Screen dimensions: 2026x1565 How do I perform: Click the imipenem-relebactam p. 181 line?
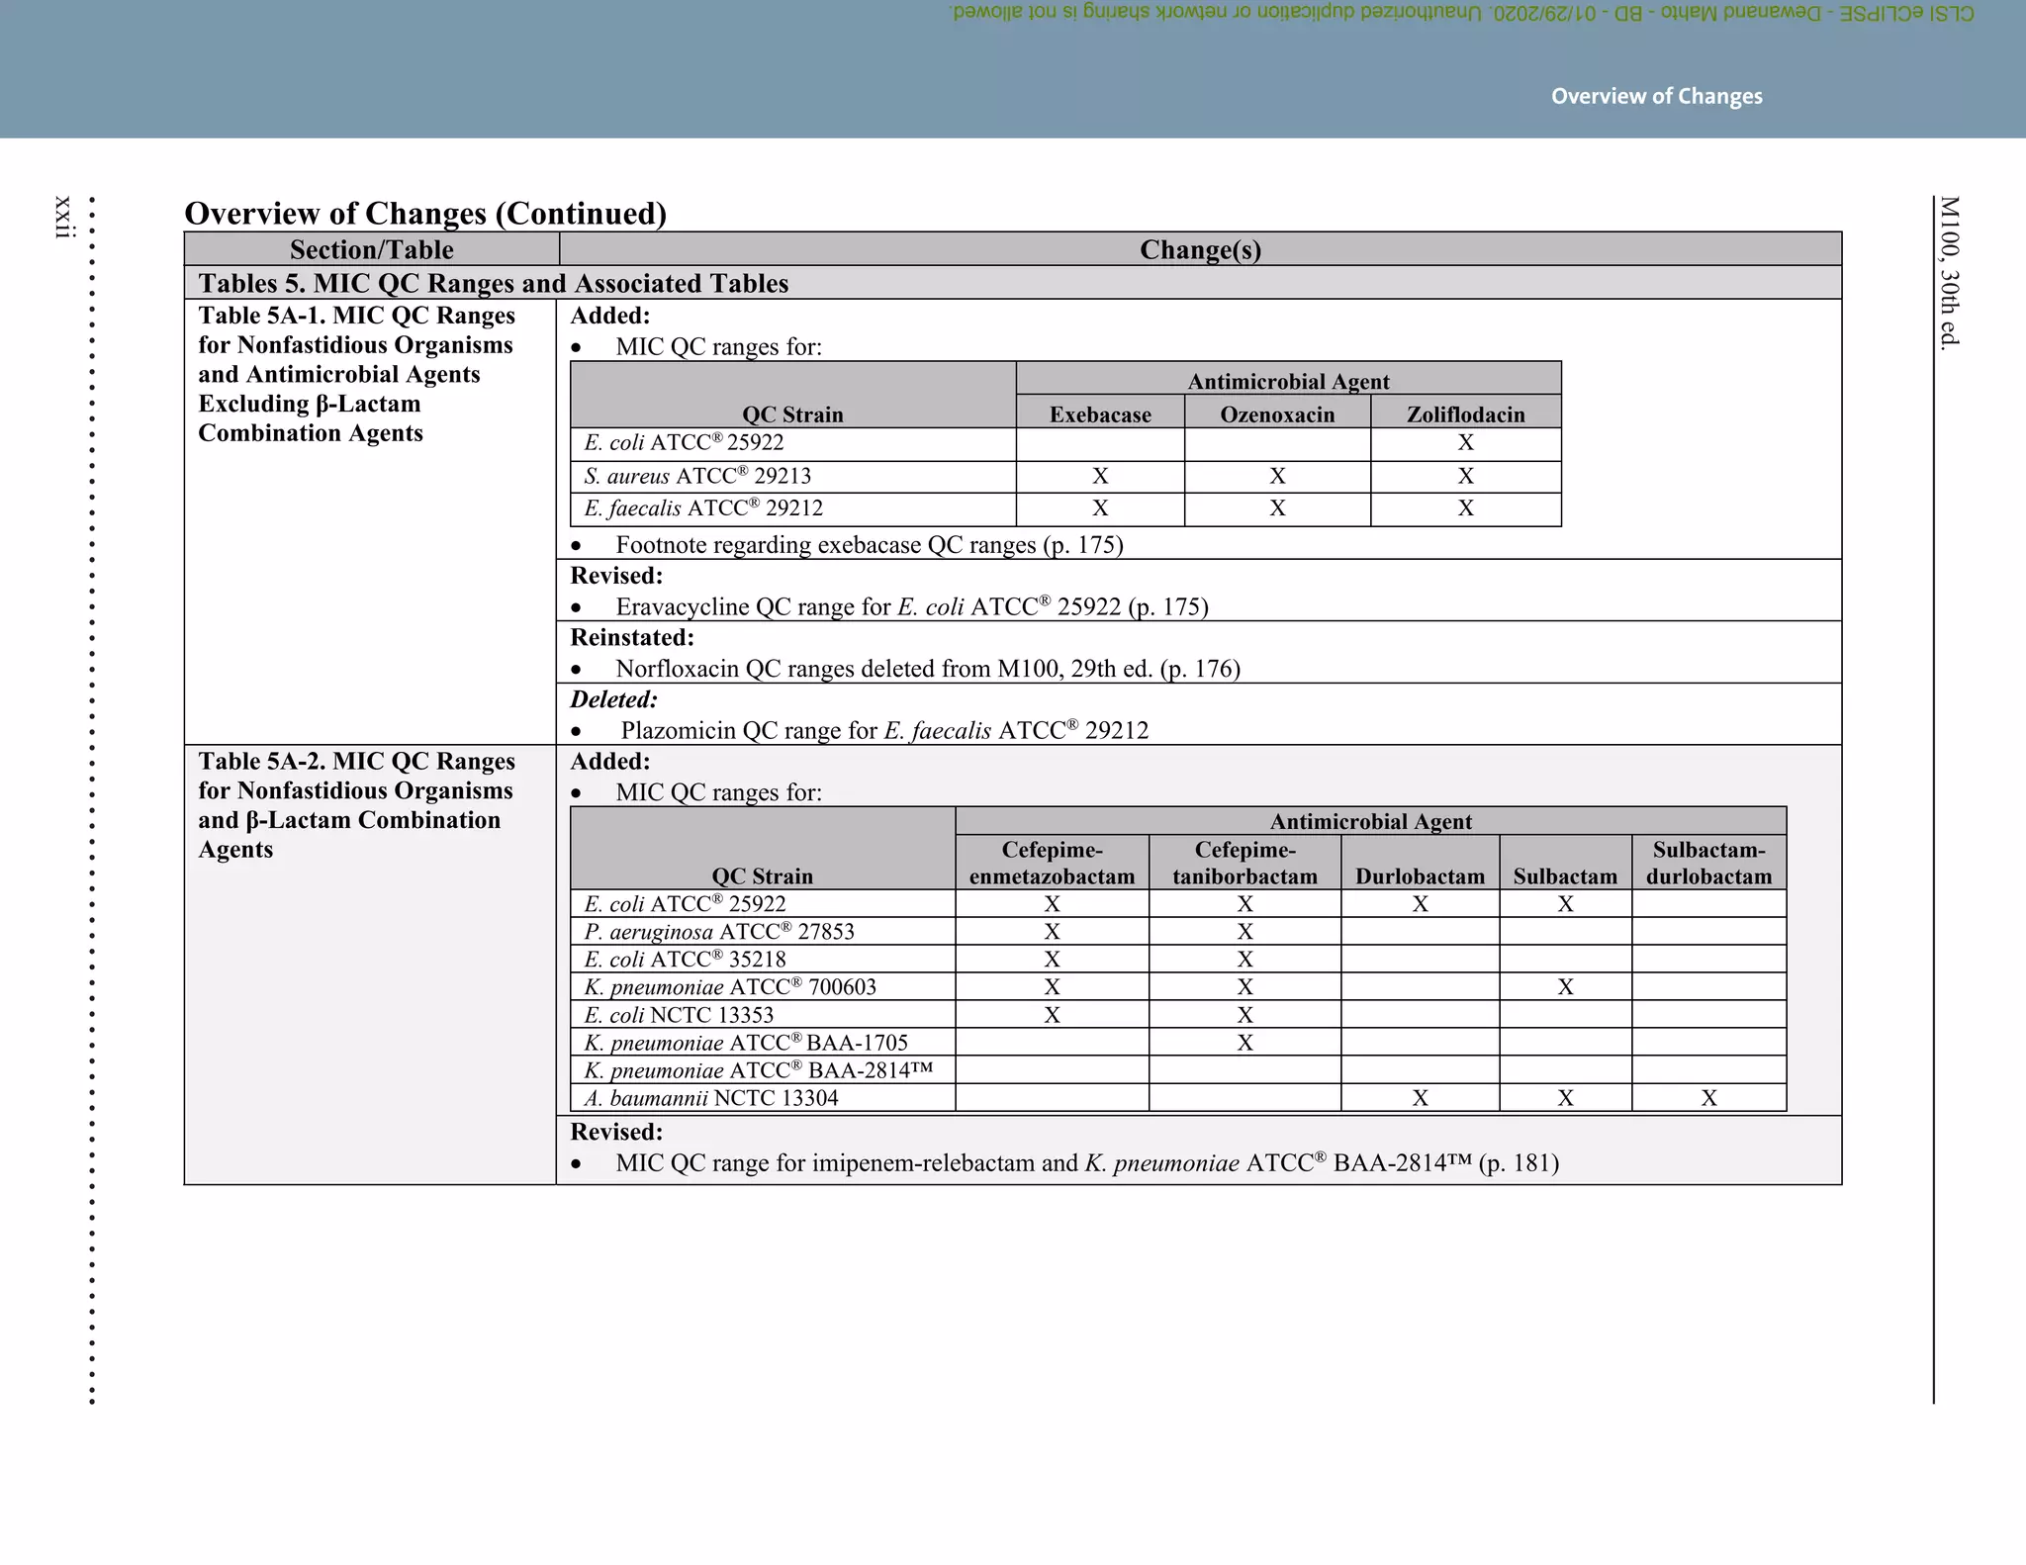click(x=1086, y=1163)
